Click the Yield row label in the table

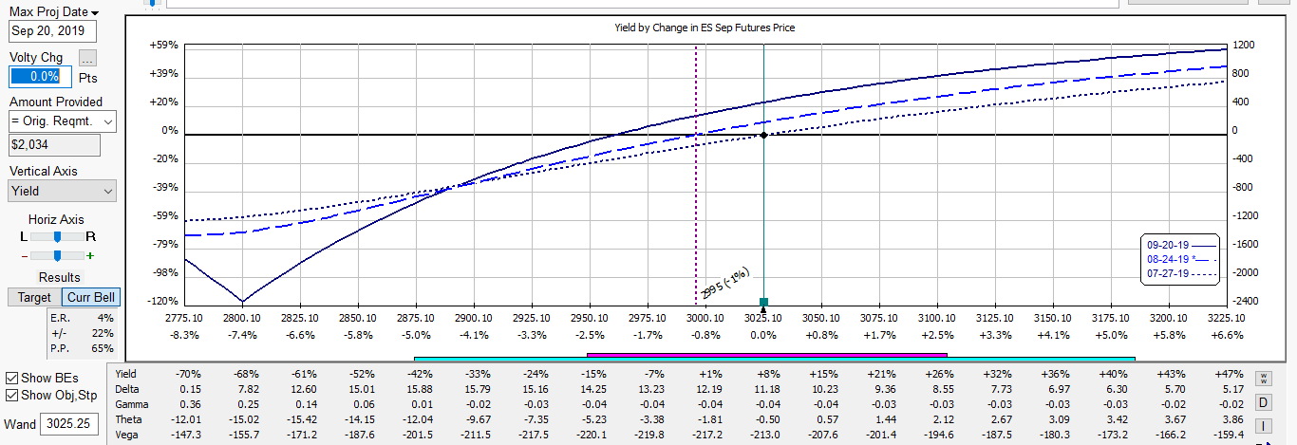point(125,374)
